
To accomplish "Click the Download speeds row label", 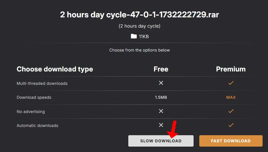I will pos(34,97).
